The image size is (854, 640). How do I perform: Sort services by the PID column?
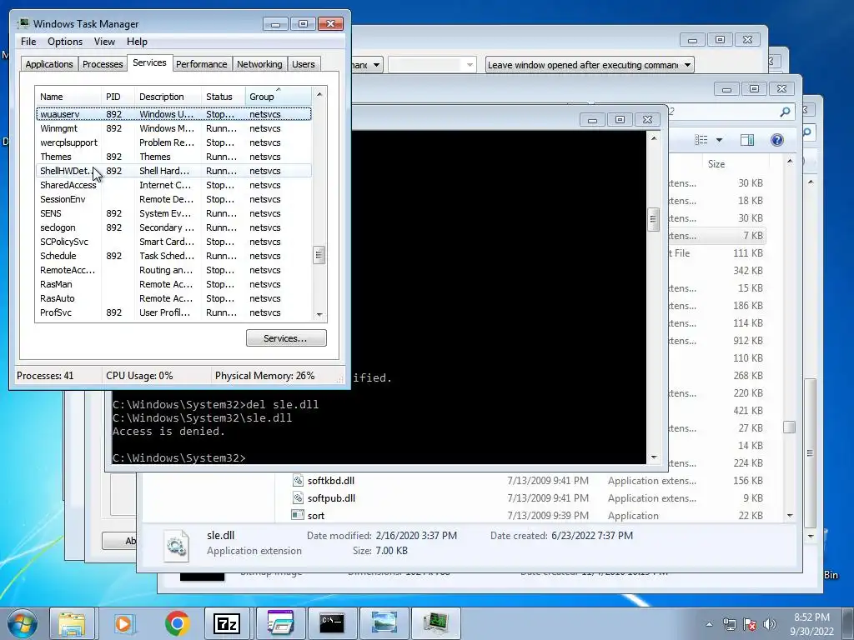(x=118, y=97)
